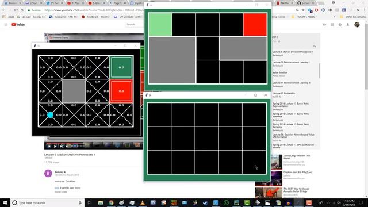
Task: Open 'The BEST Way to Change Acoustic Guitar Strings' video
Action: pos(297,190)
